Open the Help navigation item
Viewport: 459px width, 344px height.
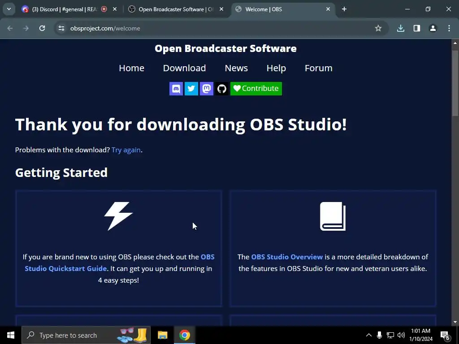click(276, 68)
